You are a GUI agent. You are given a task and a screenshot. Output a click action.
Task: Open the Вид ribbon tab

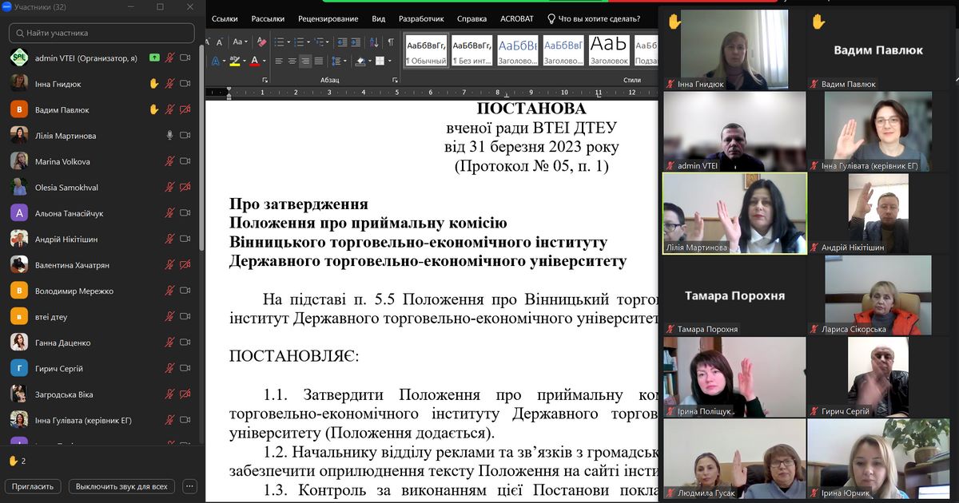(379, 19)
